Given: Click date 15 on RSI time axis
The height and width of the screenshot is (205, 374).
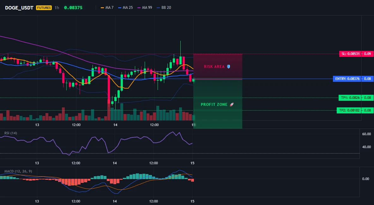Looking at the screenshot, I should coord(192,163).
